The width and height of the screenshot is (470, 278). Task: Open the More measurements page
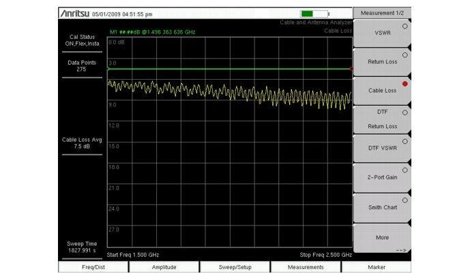[x=381, y=238]
